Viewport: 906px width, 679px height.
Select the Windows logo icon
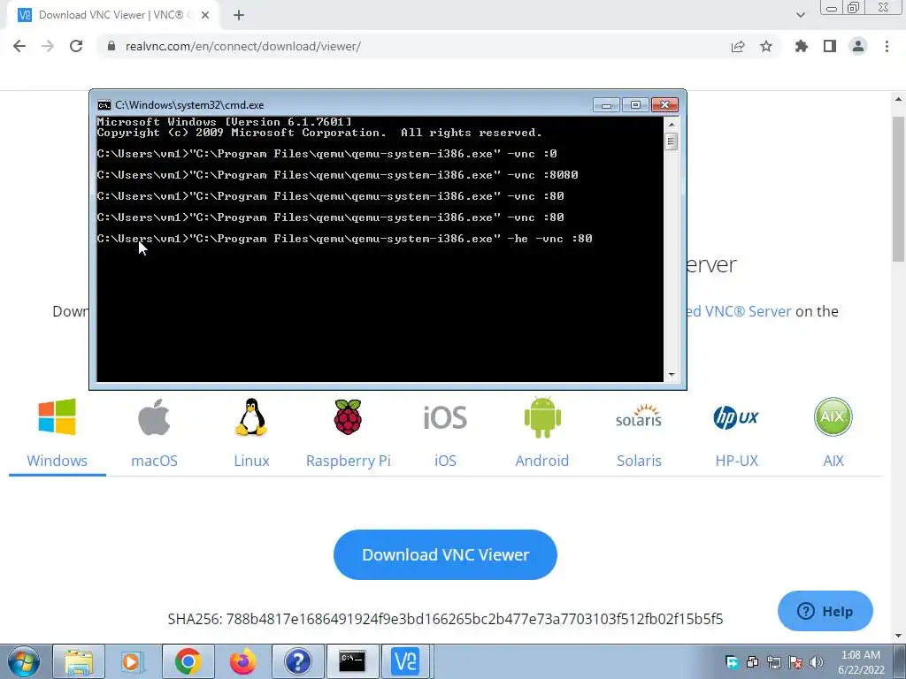coord(57,417)
